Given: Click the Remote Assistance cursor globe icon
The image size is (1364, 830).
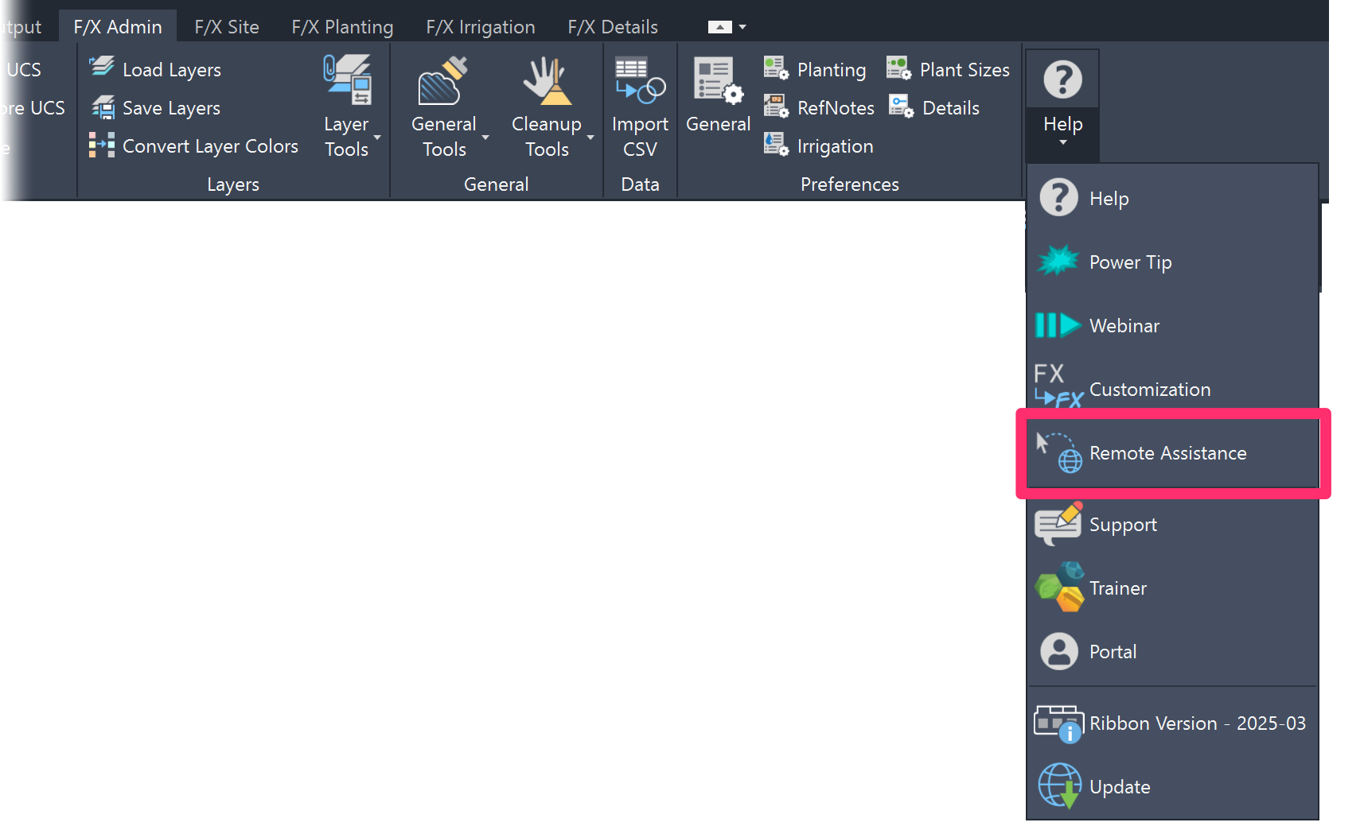Looking at the screenshot, I should pyautogui.click(x=1058, y=452).
